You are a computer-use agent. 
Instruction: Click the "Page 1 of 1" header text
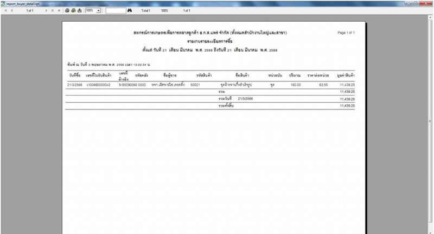pyautogui.click(x=346, y=33)
